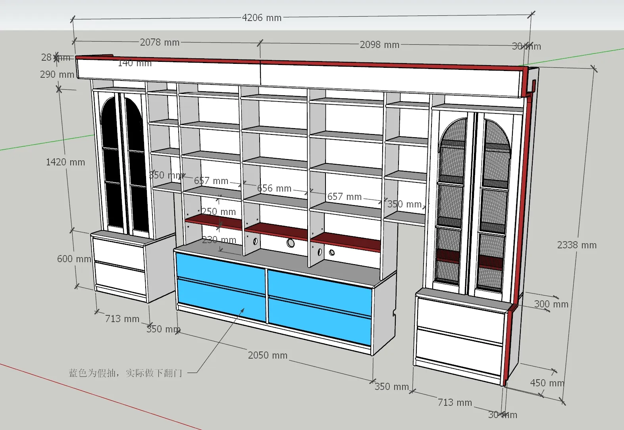Select the Chinese annotation text about blue drawers
Image resolution: width=624 pixels, height=430 pixels.
click(125, 373)
